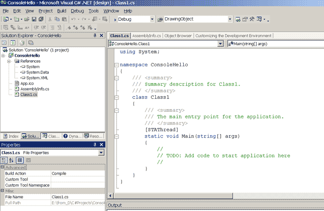Click the Comment Out Selection icon

53,27
